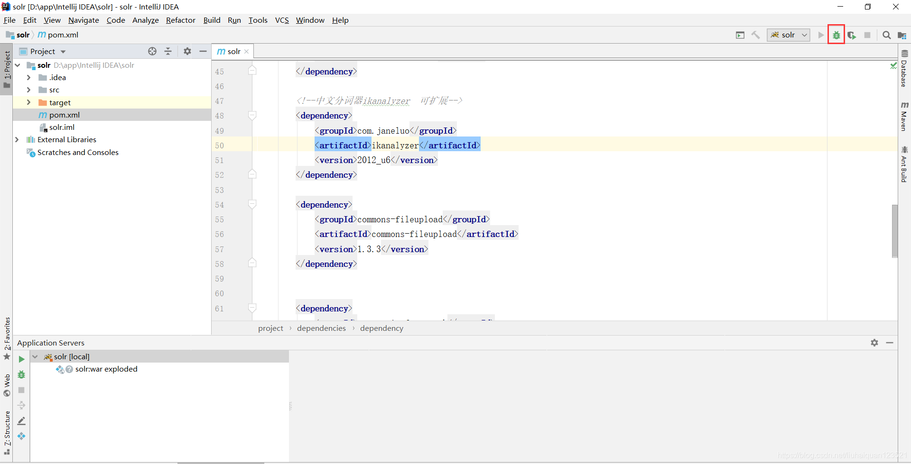
Task: Click the Stop square in top toolbar
Action: point(867,35)
